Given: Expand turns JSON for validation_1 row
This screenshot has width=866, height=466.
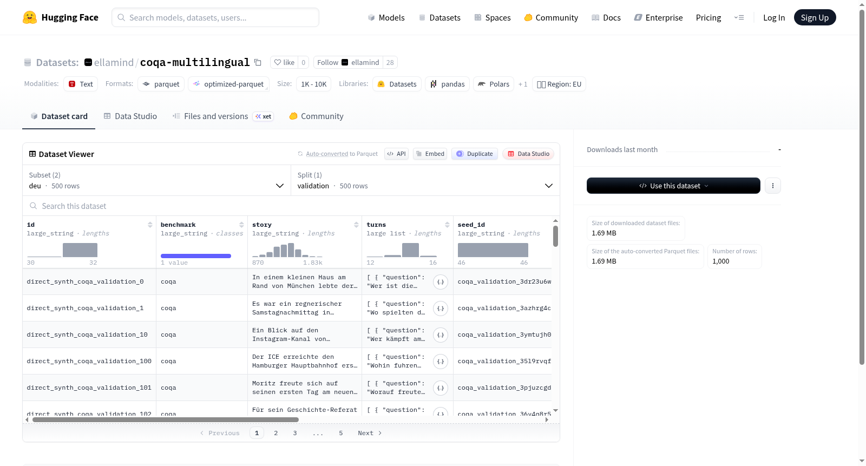Looking at the screenshot, I should [441, 309].
